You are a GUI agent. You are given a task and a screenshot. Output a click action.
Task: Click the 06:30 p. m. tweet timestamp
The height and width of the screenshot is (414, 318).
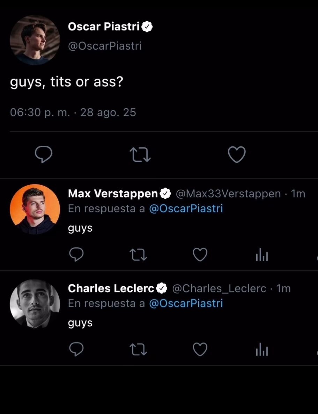pos(40,112)
